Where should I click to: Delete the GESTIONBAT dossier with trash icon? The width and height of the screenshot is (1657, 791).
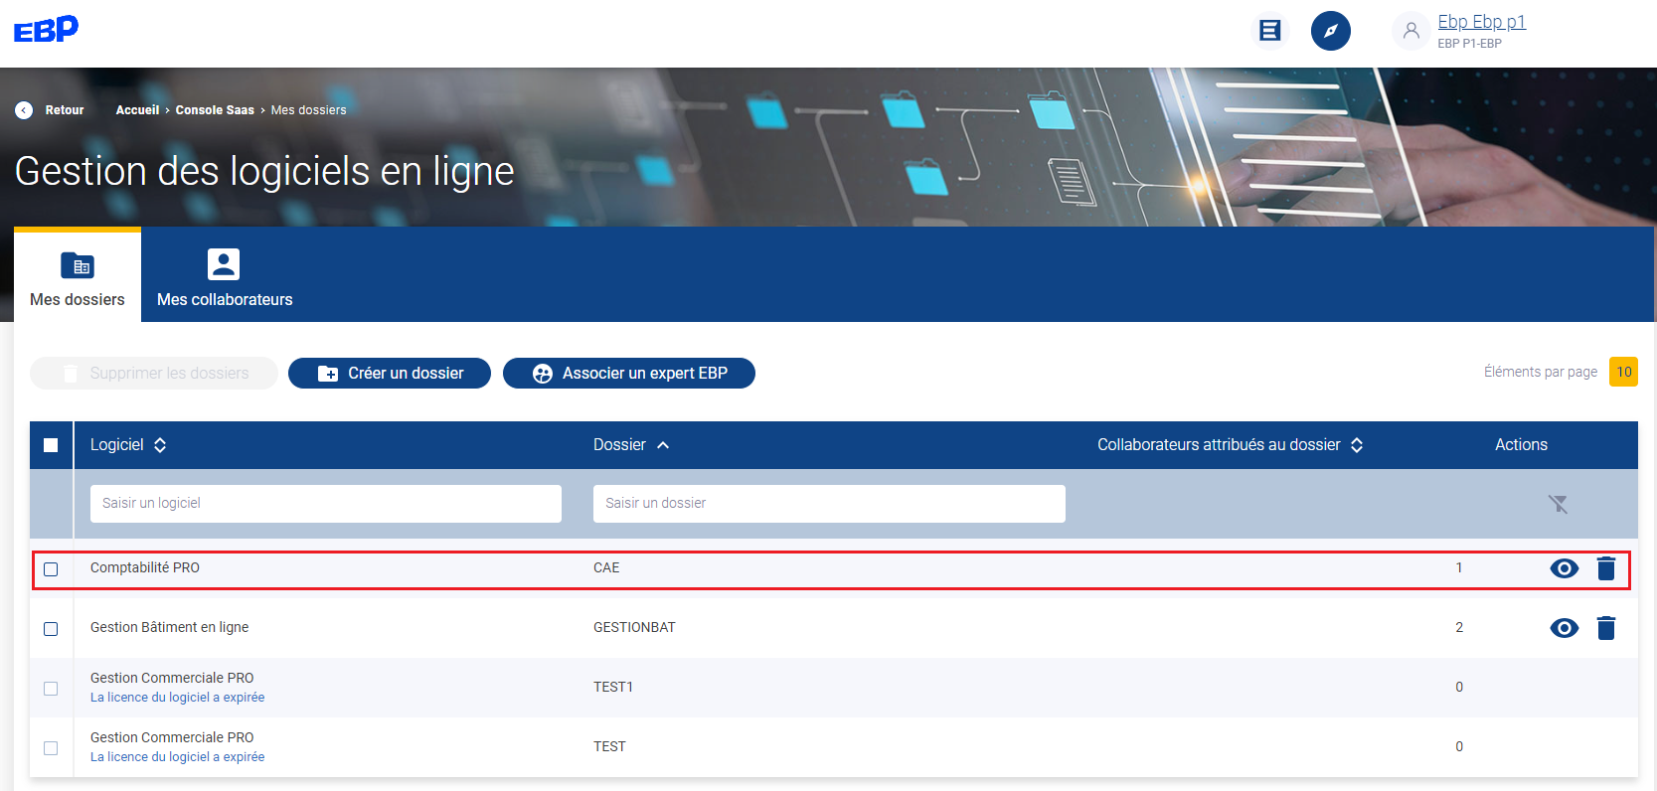1606,628
